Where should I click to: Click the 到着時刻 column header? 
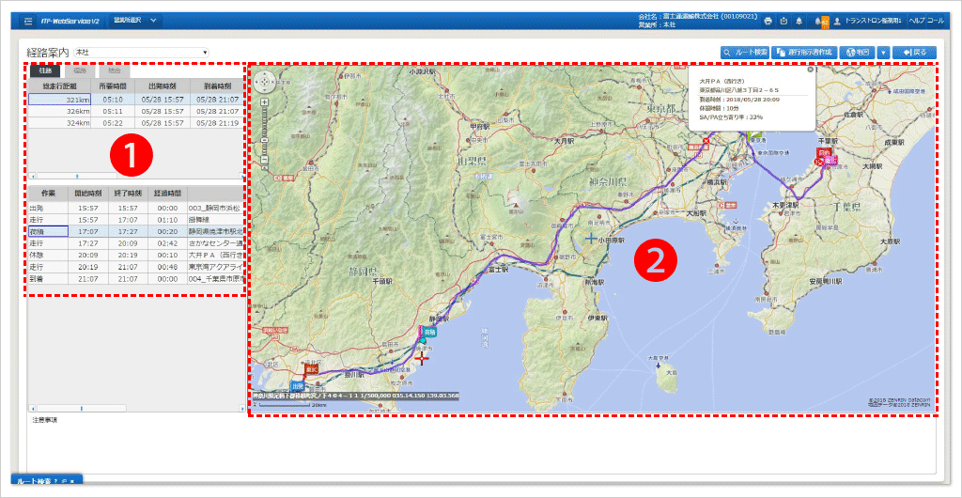[217, 86]
